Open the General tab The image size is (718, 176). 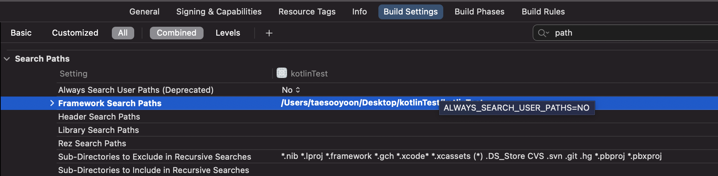point(144,12)
